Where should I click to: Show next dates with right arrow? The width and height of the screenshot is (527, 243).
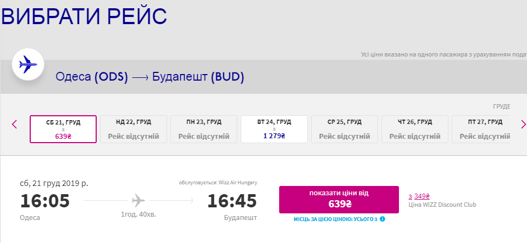pyautogui.click(x=523, y=125)
